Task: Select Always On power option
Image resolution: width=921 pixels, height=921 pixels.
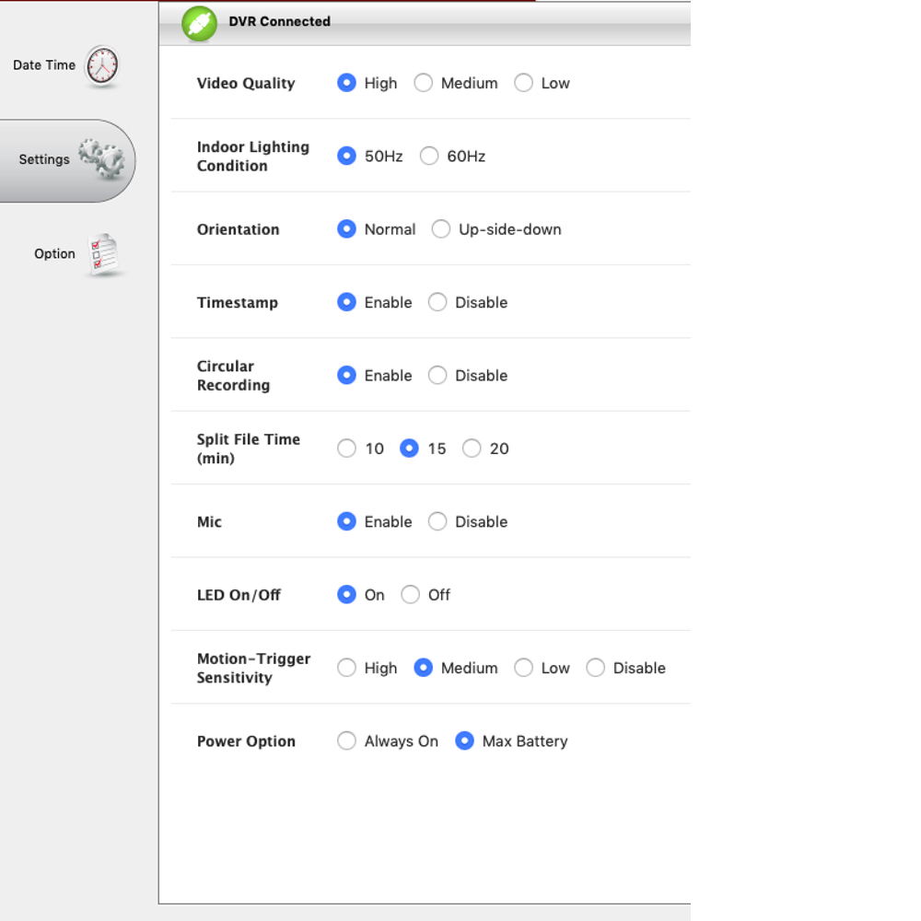Action: click(346, 741)
